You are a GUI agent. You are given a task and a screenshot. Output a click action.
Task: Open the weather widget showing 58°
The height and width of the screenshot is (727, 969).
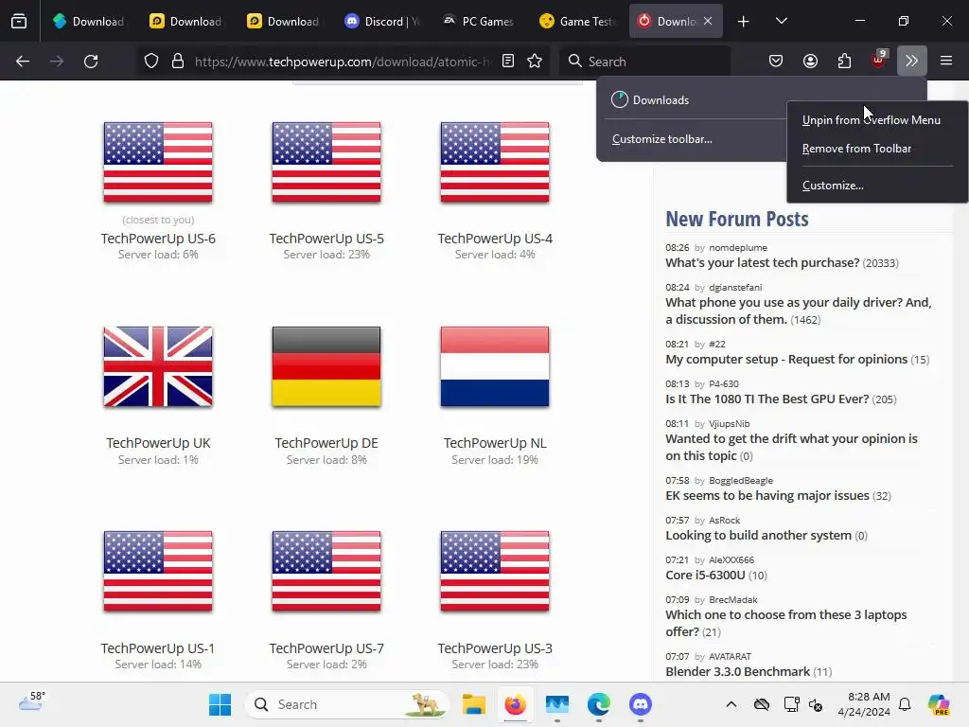(x=31, y=702)
